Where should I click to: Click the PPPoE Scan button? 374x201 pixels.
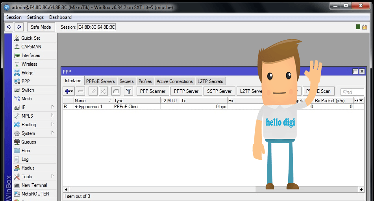point(318,91)
